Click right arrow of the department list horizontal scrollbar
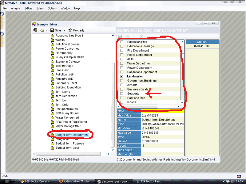Image resolution: width=246 pixels, height=184 pixels. 178,106
